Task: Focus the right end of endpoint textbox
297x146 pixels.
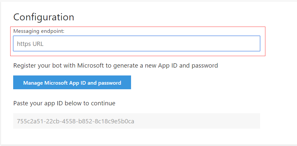Action: tap(250, 44)
